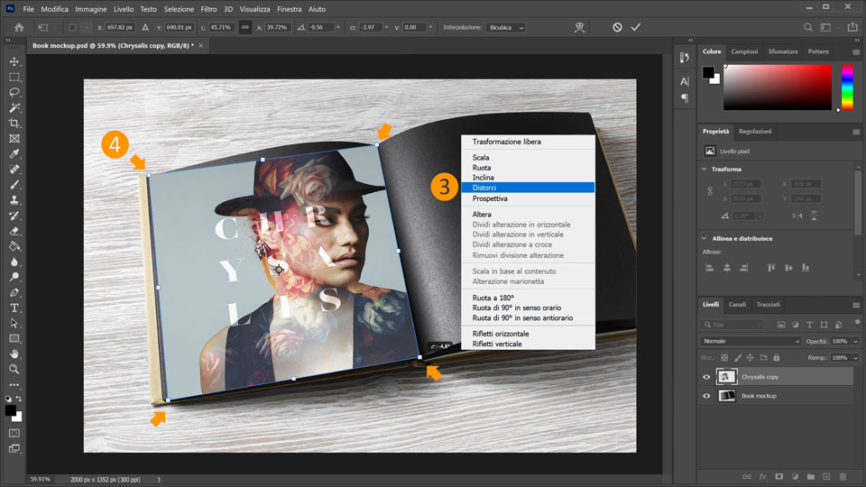866x487 pixels.
Task: Open the Opacità value dropdown arrow
Action: pyautogui.click(x=855, y=341)
